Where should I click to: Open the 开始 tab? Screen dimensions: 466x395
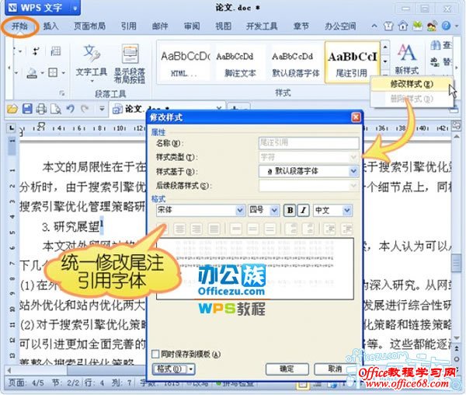click(x=19, y=26)
